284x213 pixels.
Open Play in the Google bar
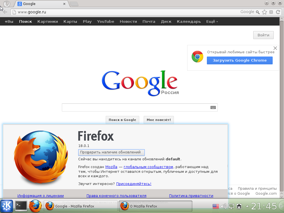[x=87, y=22]
